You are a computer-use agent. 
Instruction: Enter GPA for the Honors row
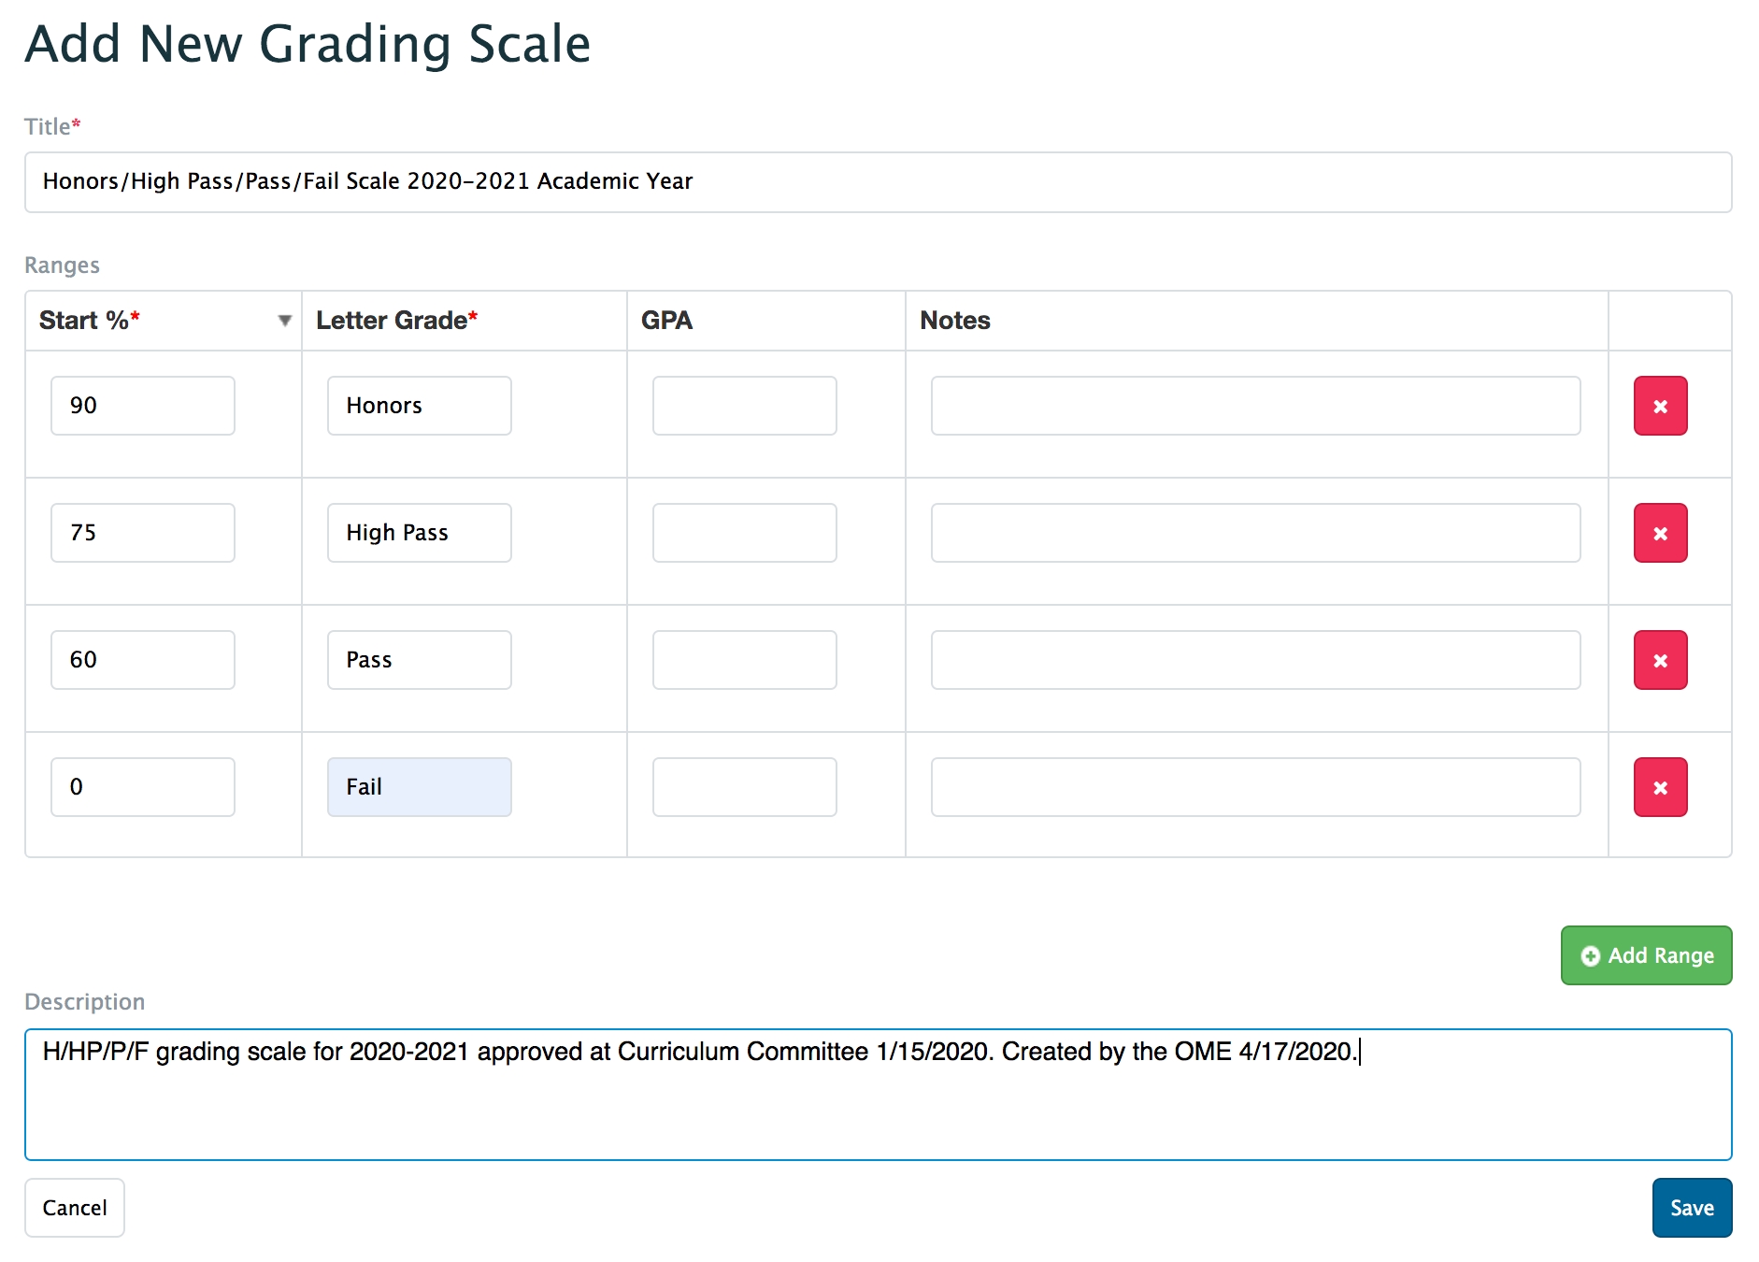coord(744,406)
